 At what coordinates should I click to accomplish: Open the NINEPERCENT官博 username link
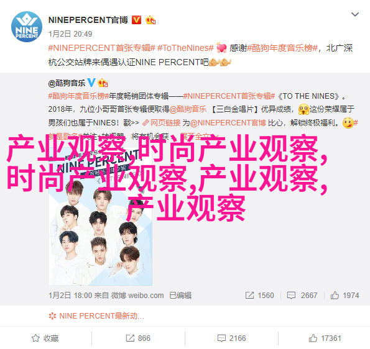click(88, 20)
